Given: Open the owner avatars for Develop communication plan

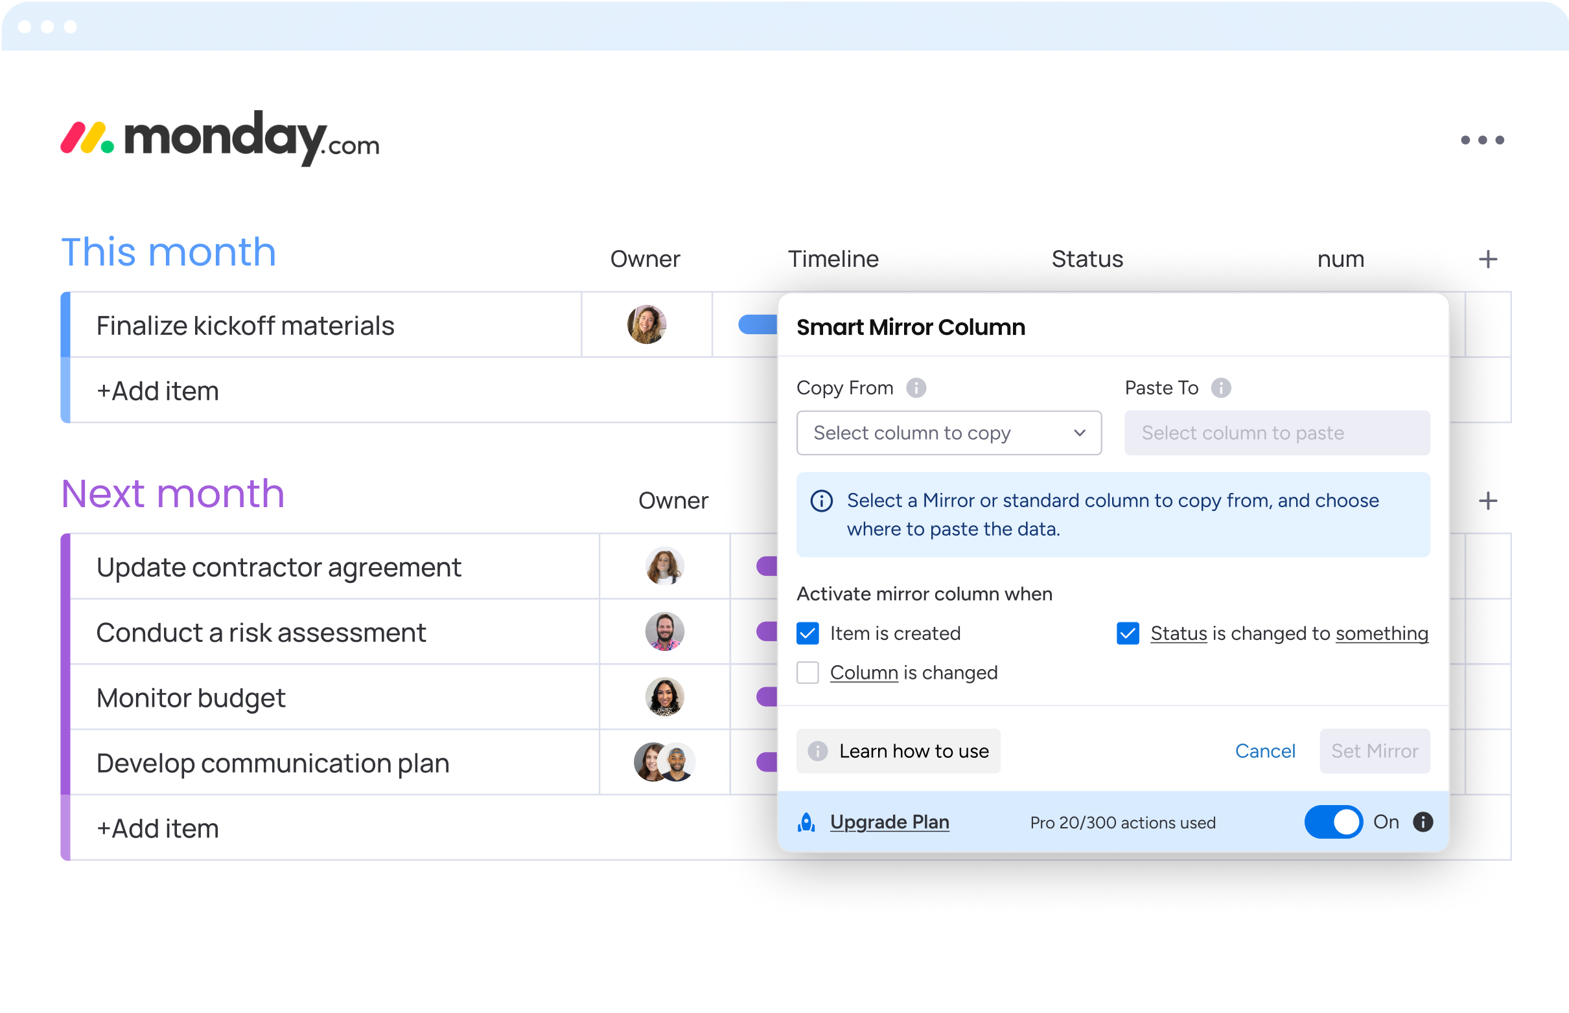Looking at the screenshot, I should tap(665, 762).
